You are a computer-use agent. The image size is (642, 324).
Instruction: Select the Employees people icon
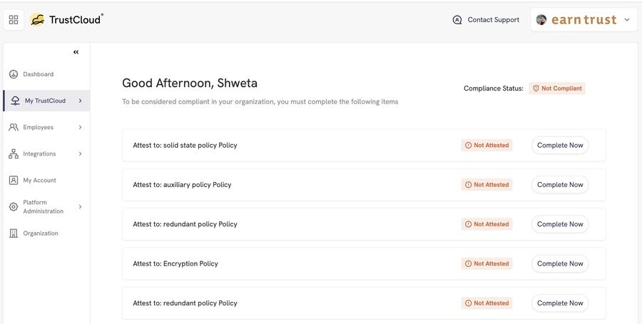(x=14, y=128)
